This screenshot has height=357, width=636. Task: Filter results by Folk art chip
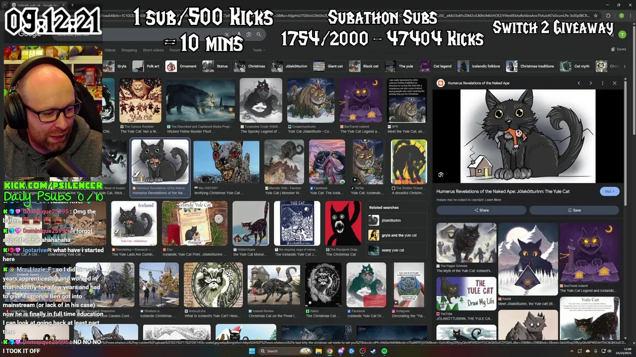tap(147, 66)
